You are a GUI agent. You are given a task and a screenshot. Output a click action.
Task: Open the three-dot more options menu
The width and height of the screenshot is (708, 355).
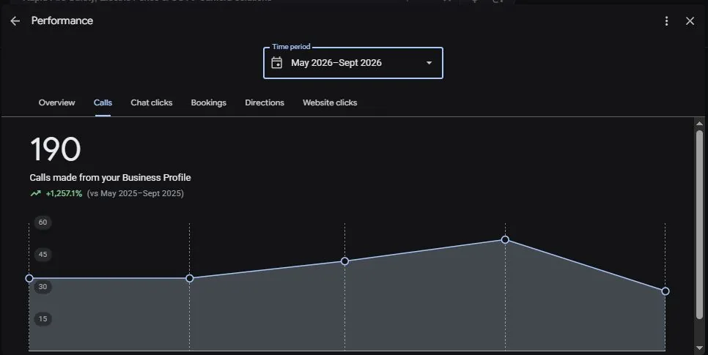tap(666, 20)
